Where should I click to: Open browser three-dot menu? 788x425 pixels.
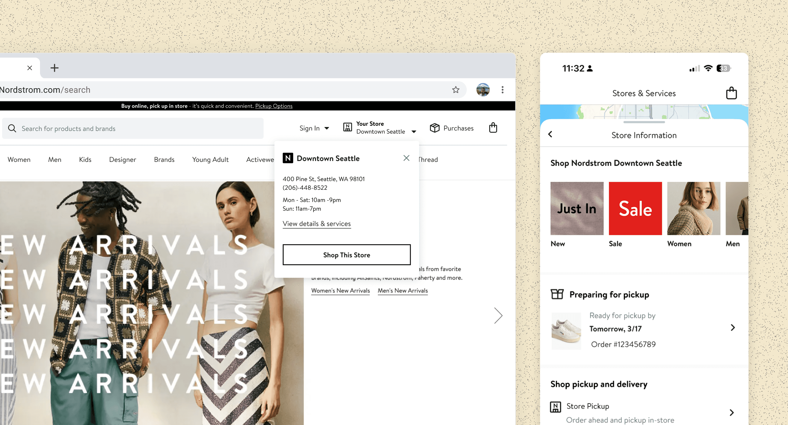[502, 90]
